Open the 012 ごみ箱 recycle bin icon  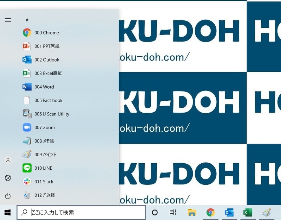coord(27,195)
